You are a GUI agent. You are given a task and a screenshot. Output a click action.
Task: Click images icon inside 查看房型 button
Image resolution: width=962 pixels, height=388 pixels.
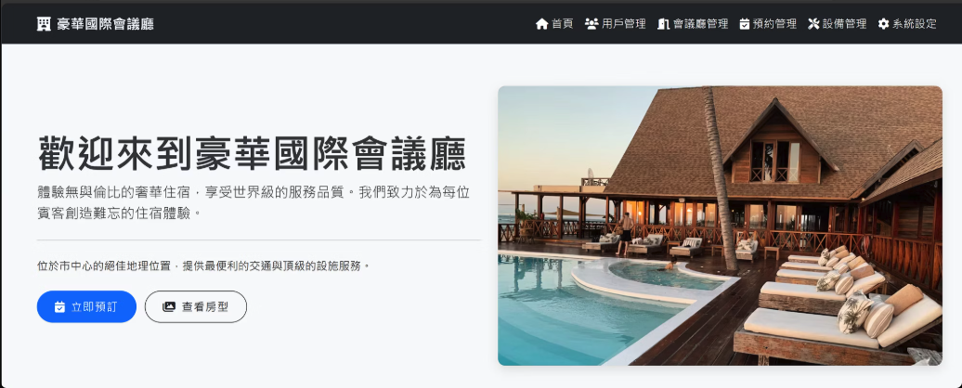(169, 307)
